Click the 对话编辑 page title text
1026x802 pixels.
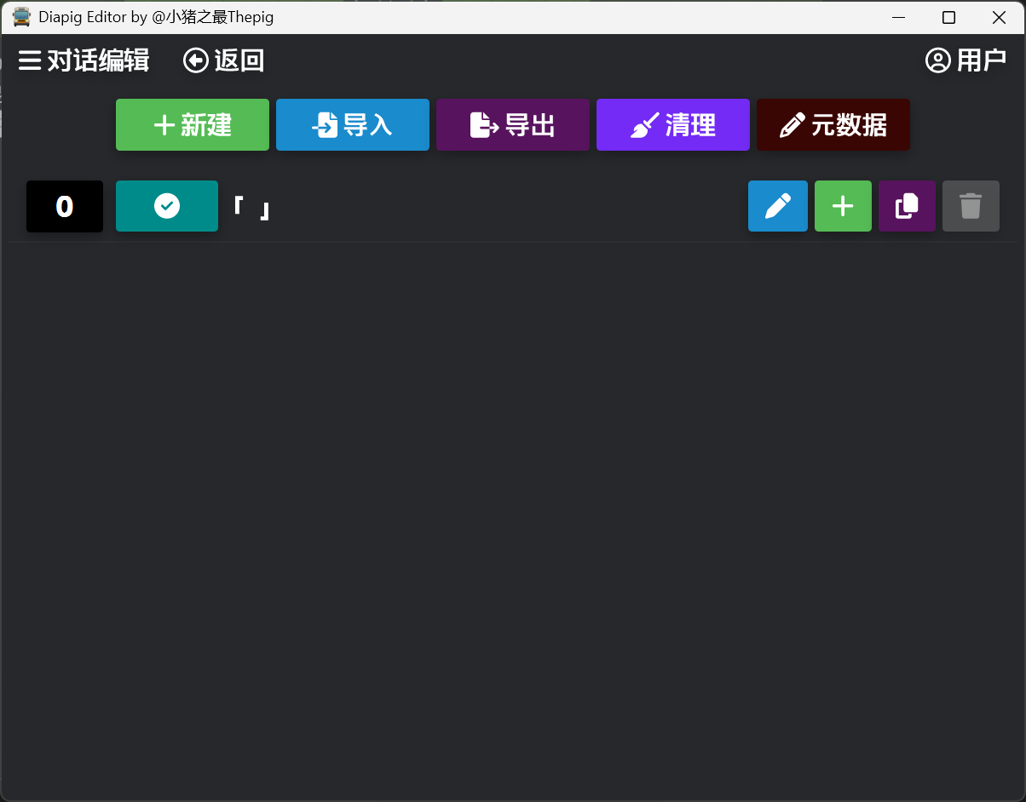click(98, 60)
